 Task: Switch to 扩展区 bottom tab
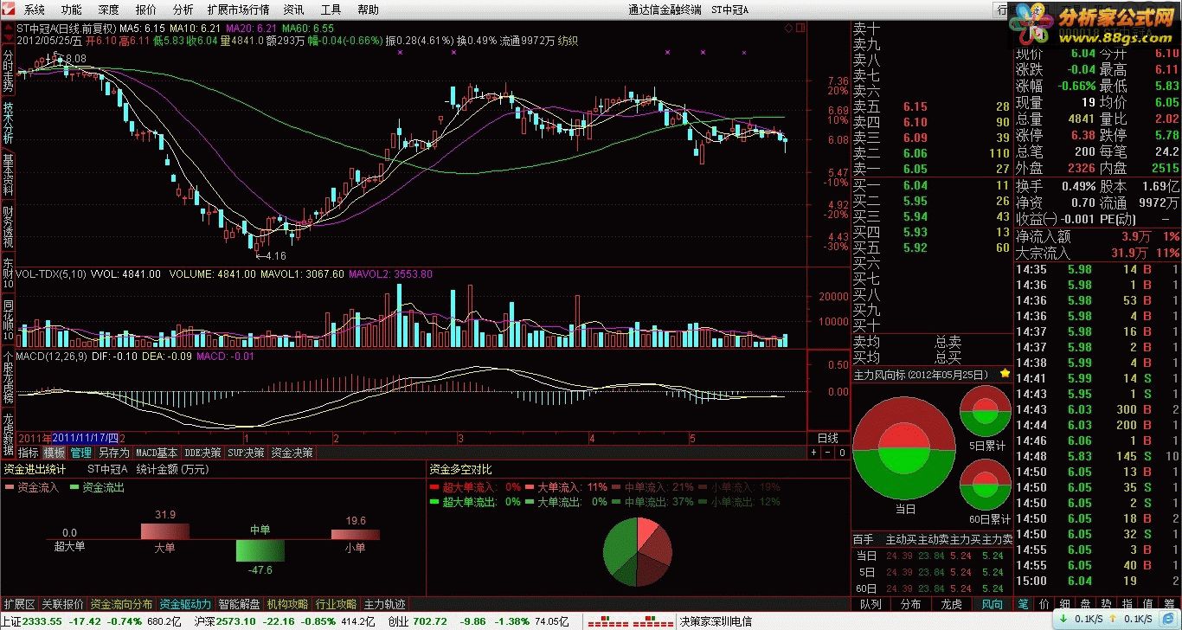(20, 604)
